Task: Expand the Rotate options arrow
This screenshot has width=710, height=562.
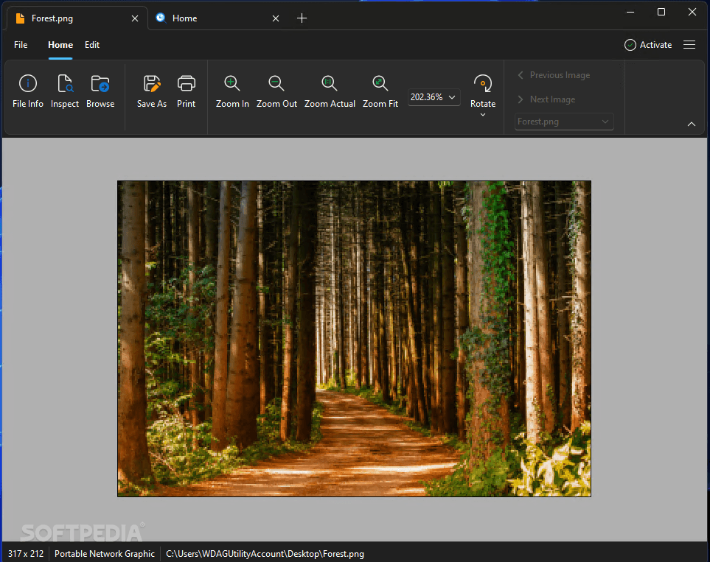Action: (x=483, y=115)
